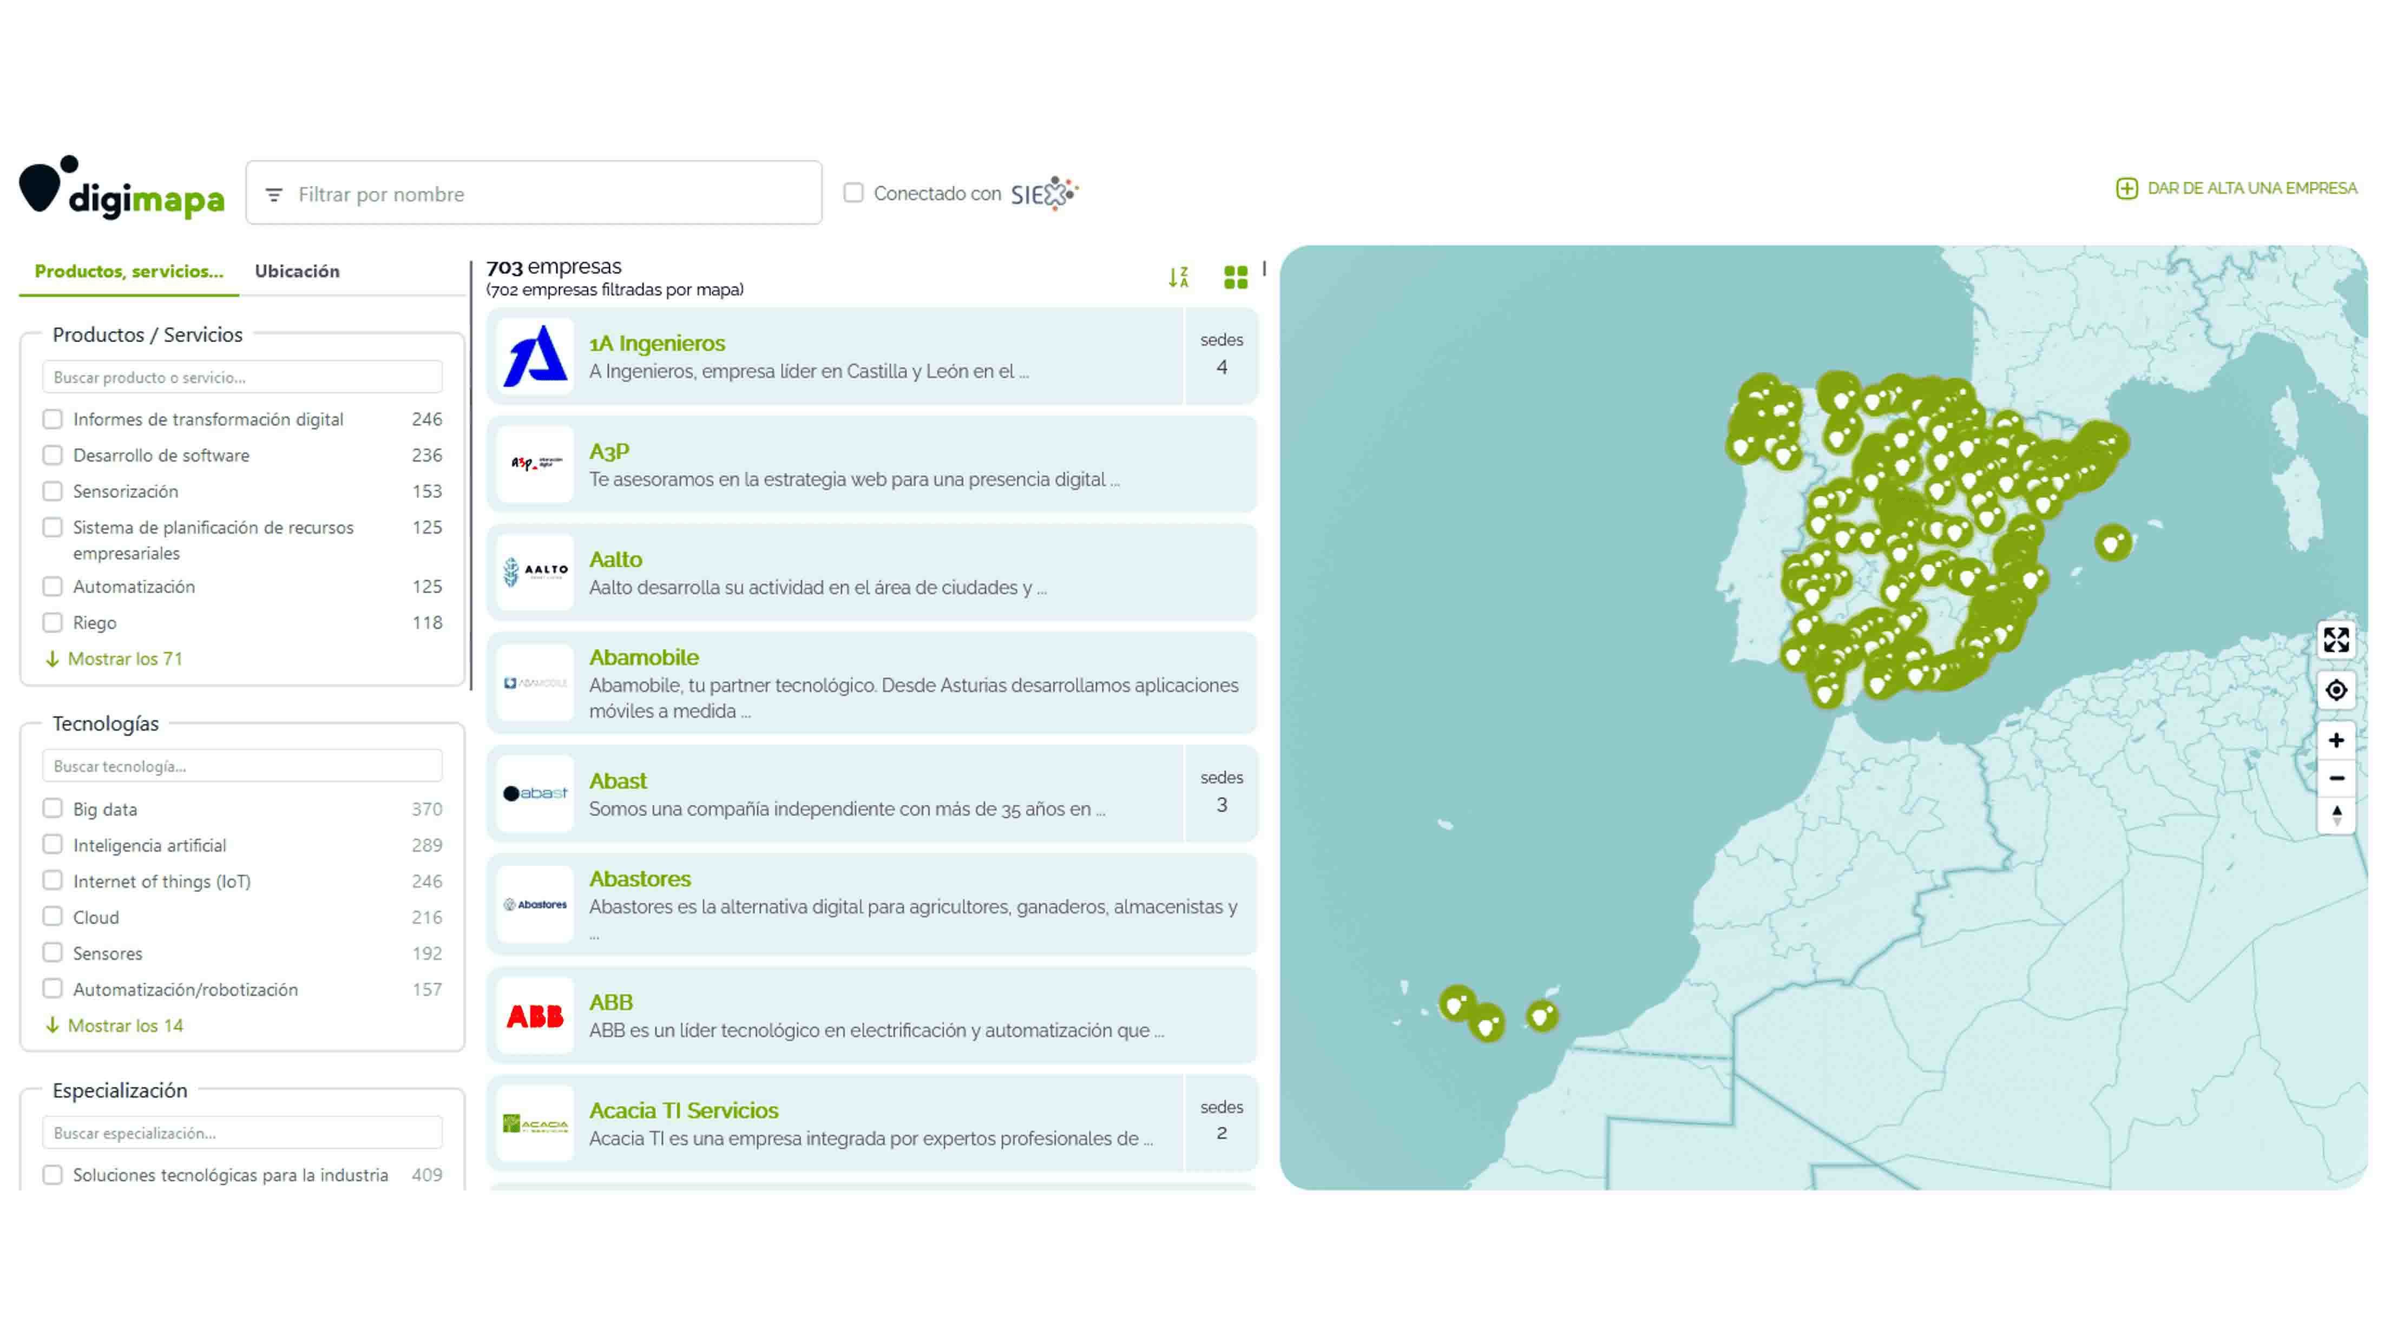2384x1342 pixels.
Task: Check Informes de transformación digital
Action: pos(52,419)
